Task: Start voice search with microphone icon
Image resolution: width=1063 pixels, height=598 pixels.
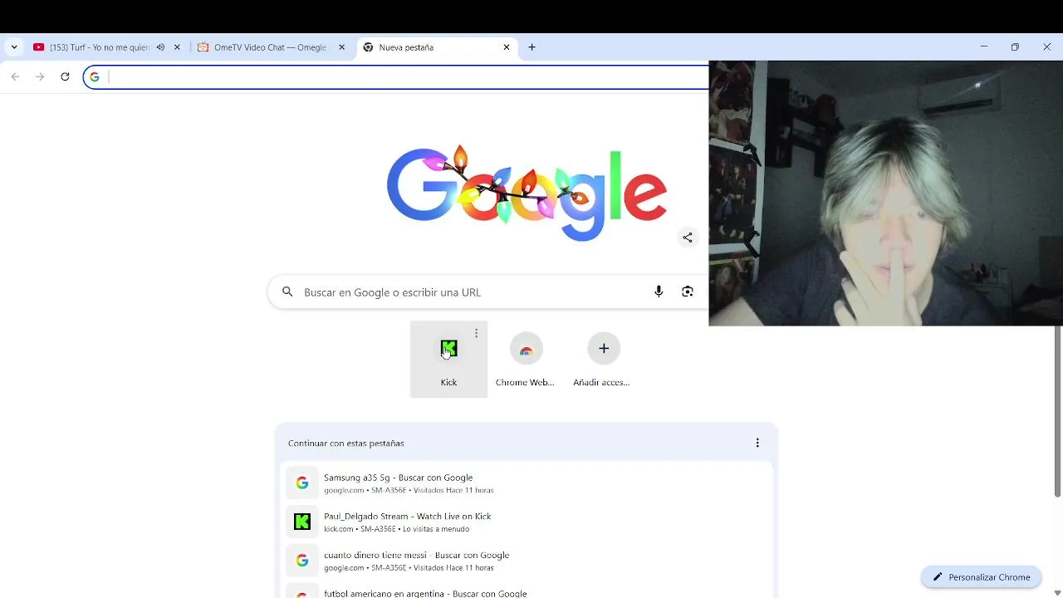Action: coord(659,292)
